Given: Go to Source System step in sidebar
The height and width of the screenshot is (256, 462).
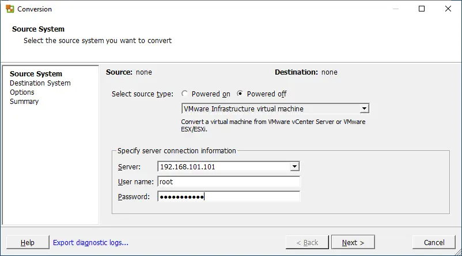Looking at the screenshot, I should [36, 73].
